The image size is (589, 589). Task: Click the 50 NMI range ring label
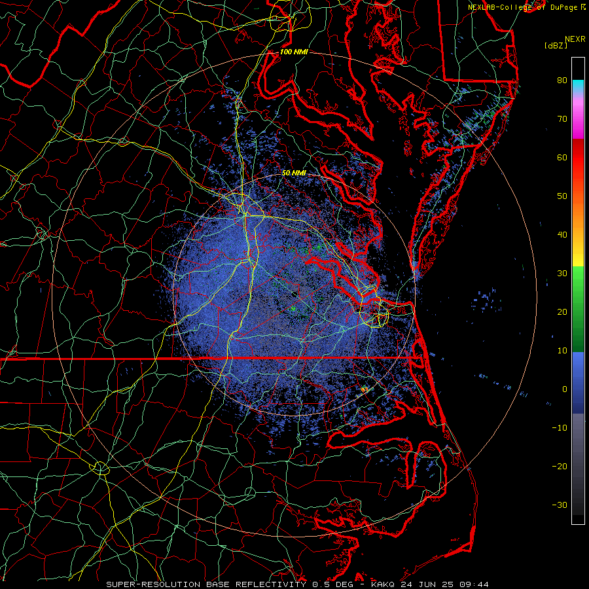click(294, 173)
